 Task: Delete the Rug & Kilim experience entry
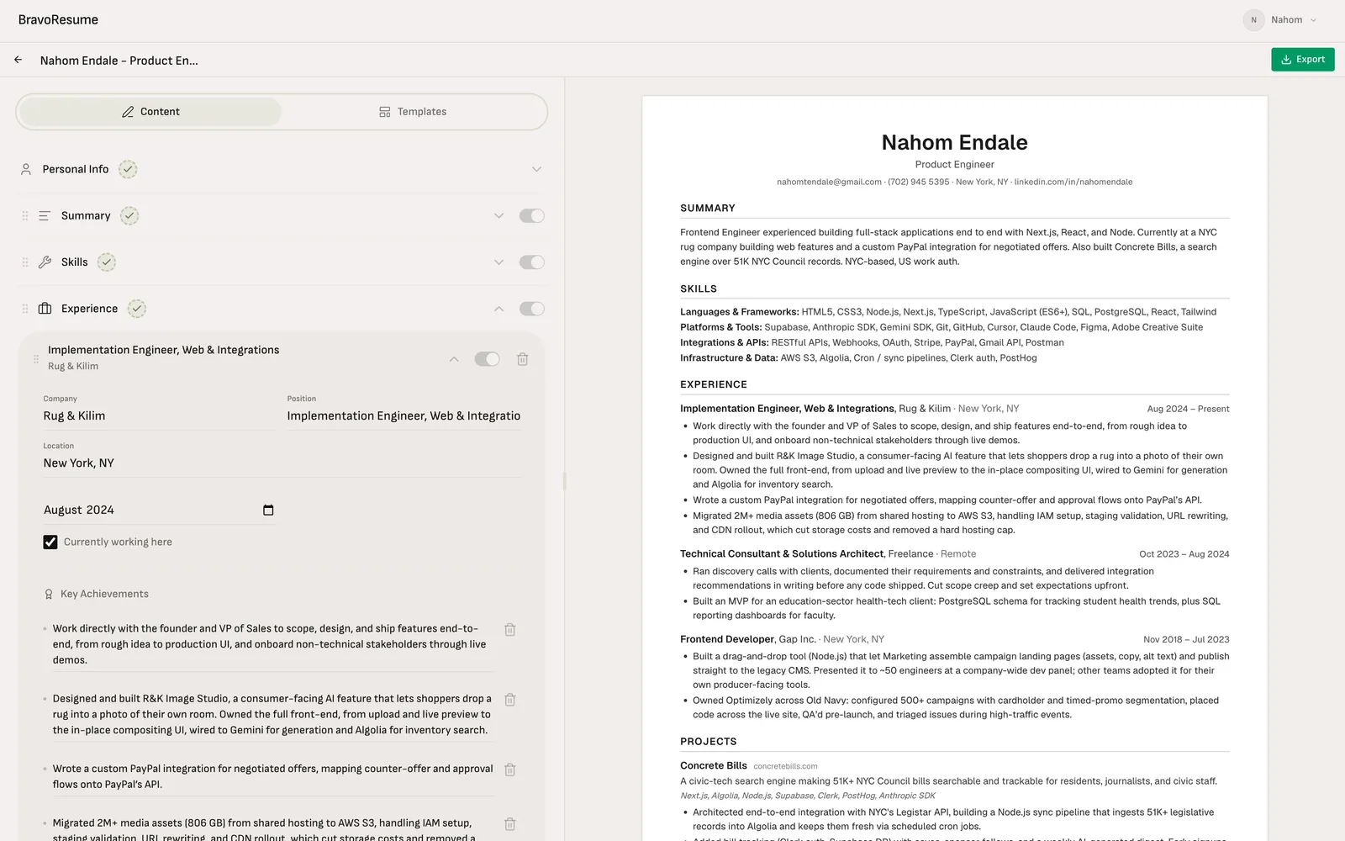pyautogui.click(x=522, y=359)
